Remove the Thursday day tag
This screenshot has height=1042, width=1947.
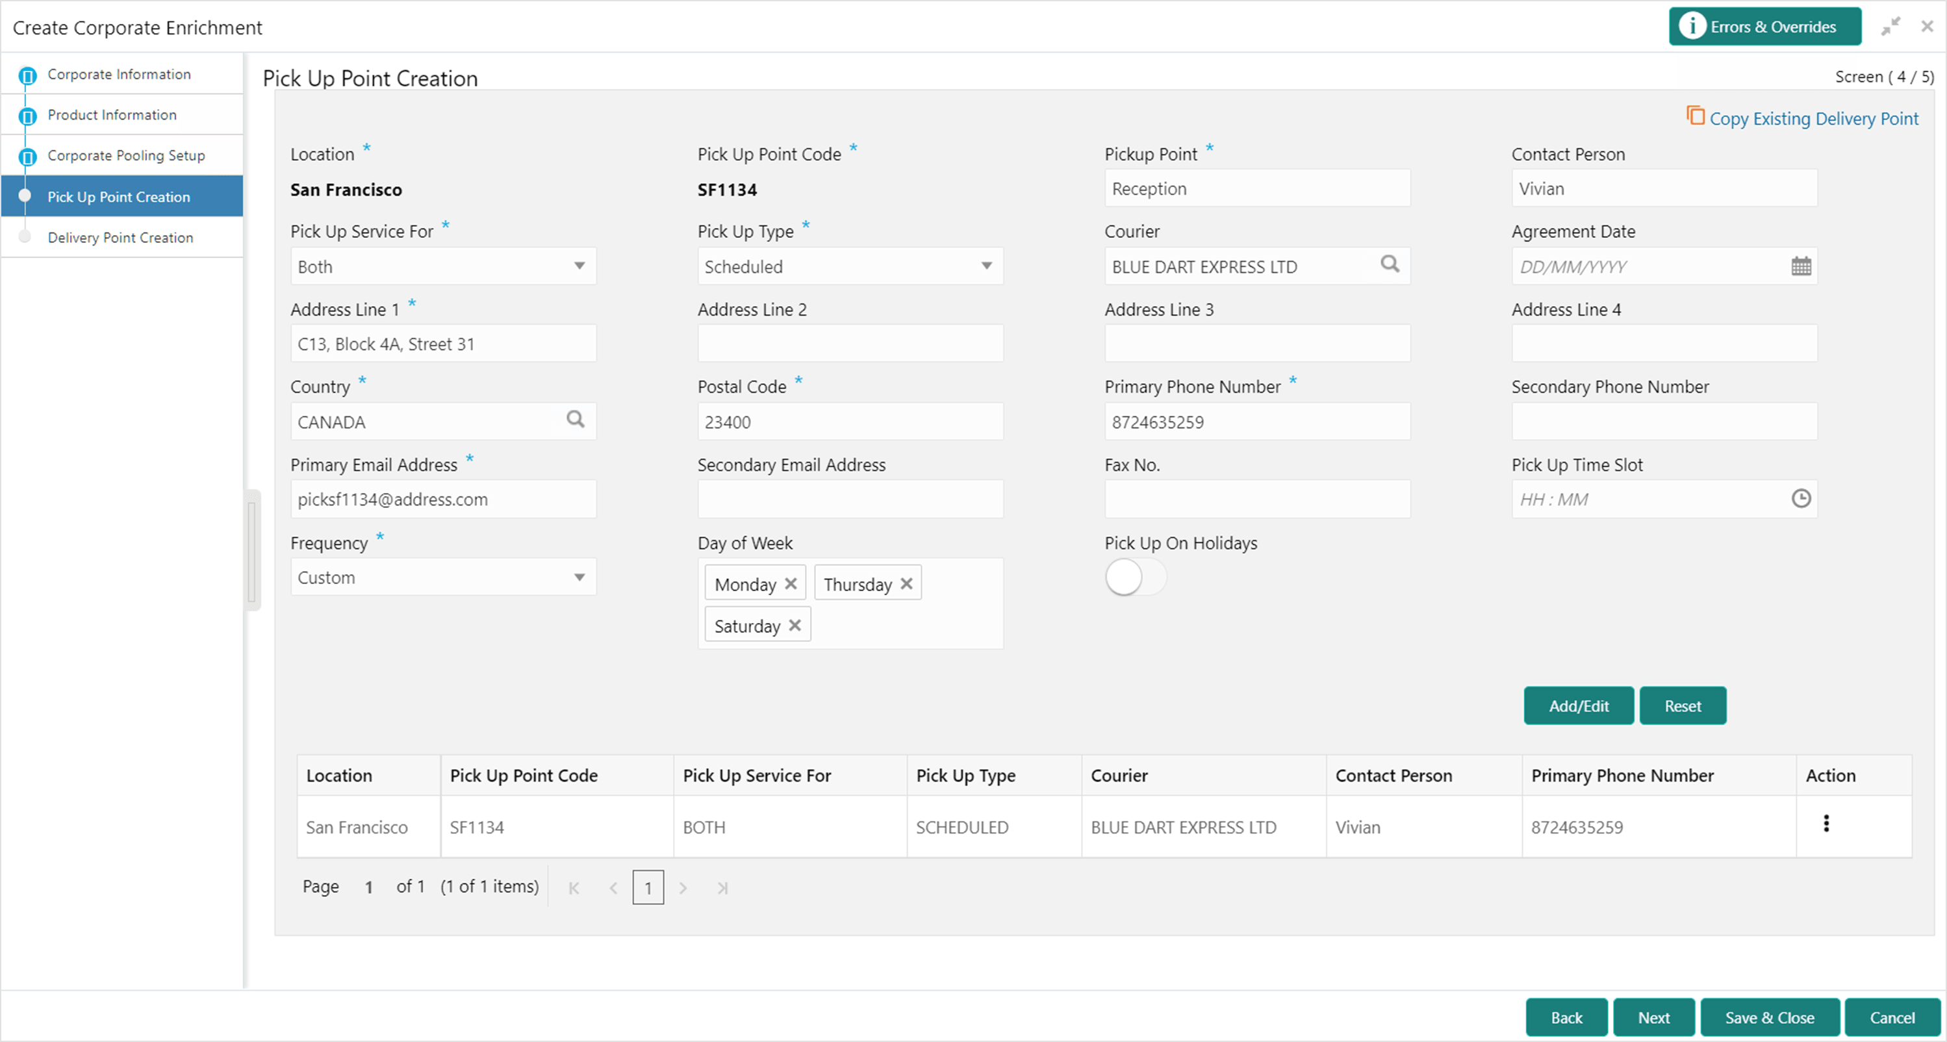tap(906, 583)
